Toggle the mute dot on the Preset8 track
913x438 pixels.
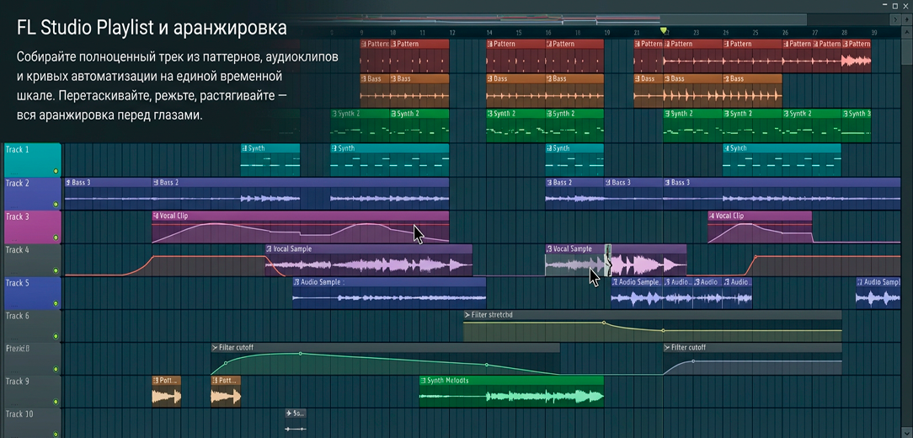(56, 369)
